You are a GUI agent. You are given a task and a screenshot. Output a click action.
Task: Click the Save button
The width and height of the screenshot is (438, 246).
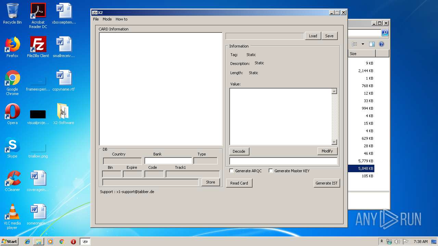329,36
